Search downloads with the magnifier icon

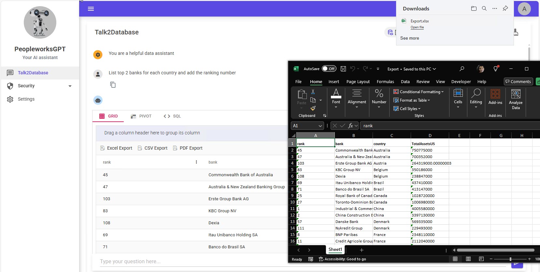coord(484,8)
